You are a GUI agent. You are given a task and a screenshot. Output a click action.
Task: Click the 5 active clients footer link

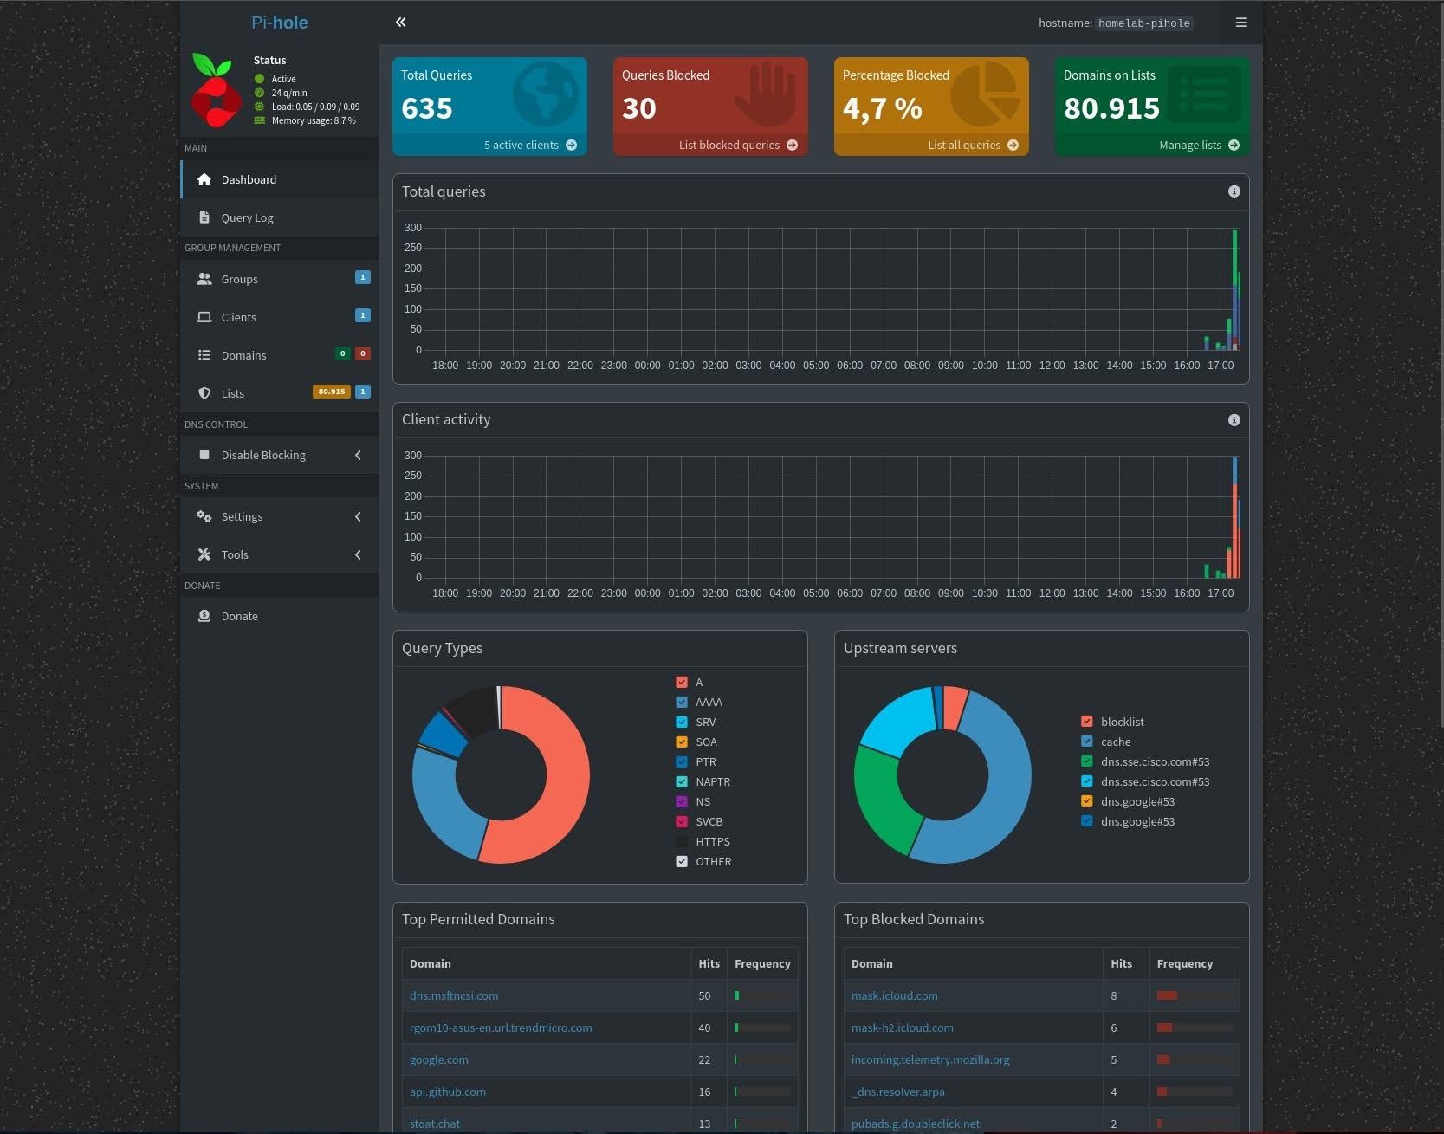[521, 146]
